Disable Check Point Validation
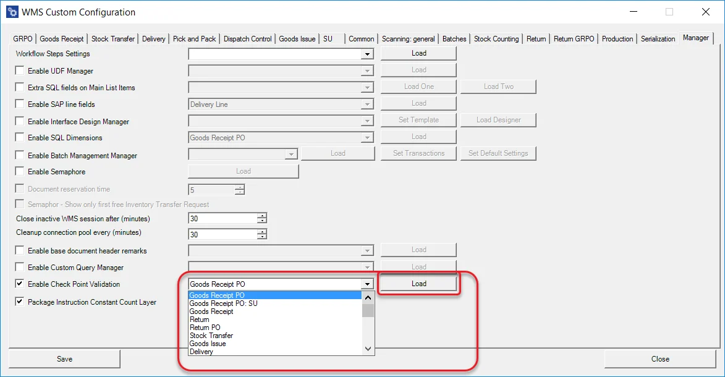The height and width of the screenshot is (377, 725). click(x=19, y=284)
